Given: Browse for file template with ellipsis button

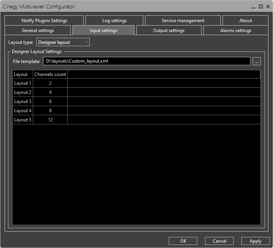Looking at the screenshot, I should pyautogui.click(x=257, y=61).
